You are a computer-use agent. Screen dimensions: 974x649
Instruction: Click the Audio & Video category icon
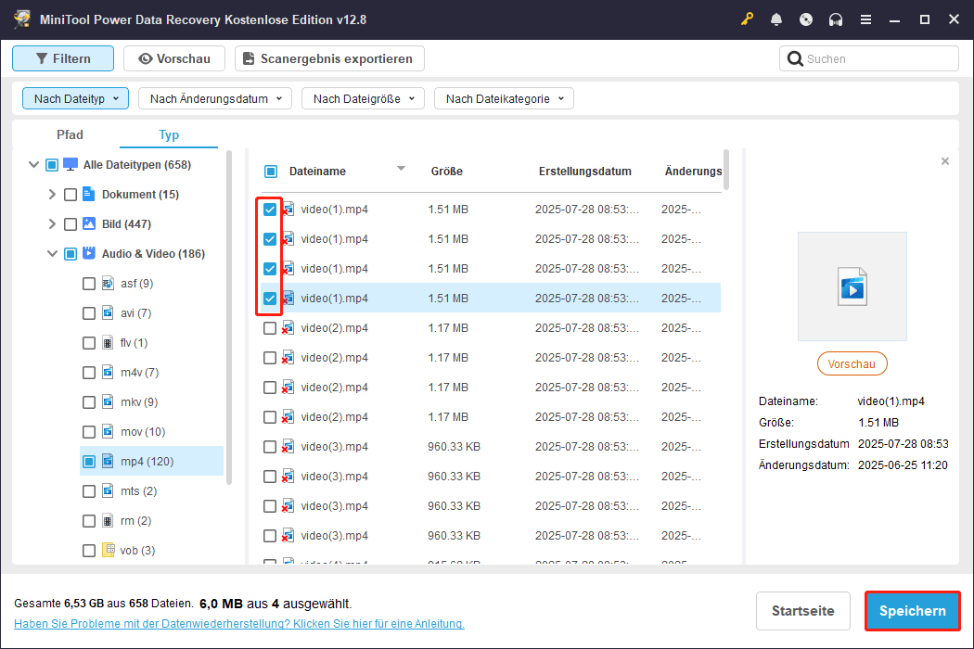(89, 253)
